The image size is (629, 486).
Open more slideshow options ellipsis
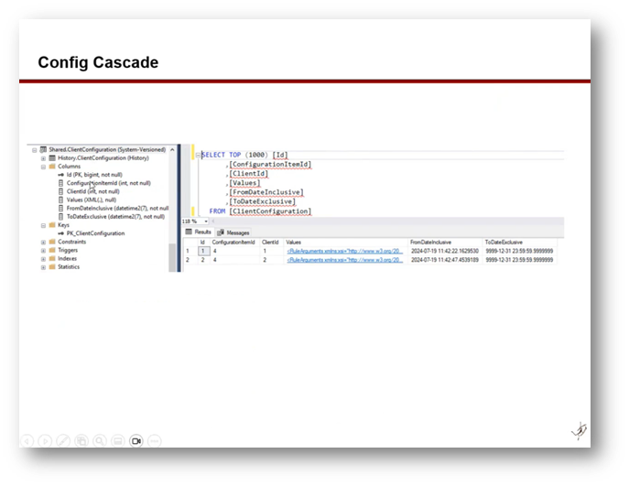point(155,441)
